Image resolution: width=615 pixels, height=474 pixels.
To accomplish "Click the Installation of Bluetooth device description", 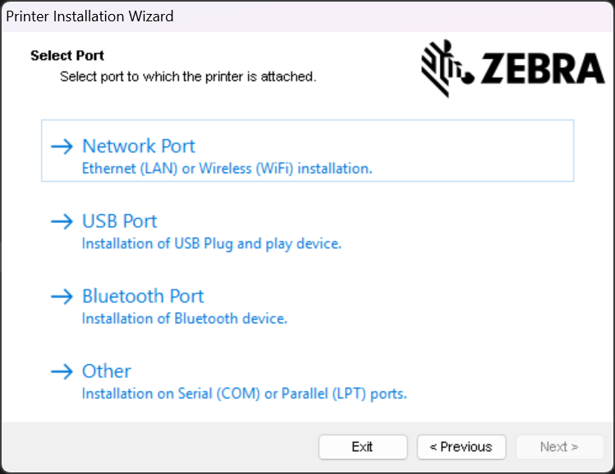I will 185,318.
